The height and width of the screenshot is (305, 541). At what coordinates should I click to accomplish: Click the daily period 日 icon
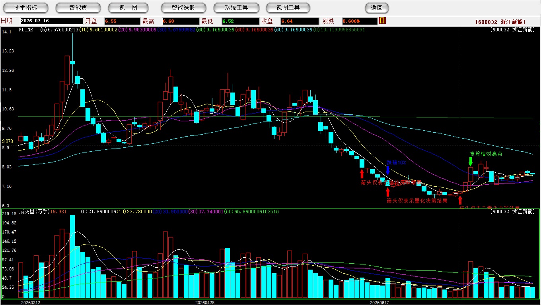point(383,21)
